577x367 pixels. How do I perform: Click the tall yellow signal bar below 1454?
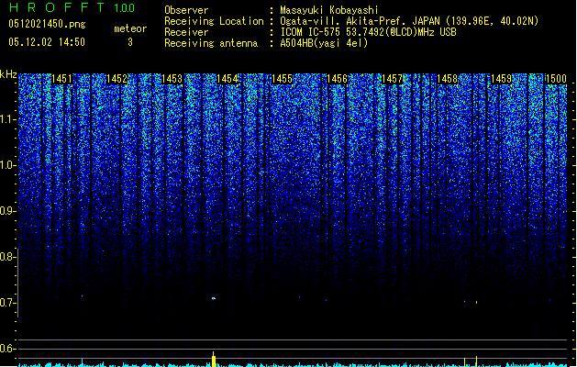pos(214,359)
